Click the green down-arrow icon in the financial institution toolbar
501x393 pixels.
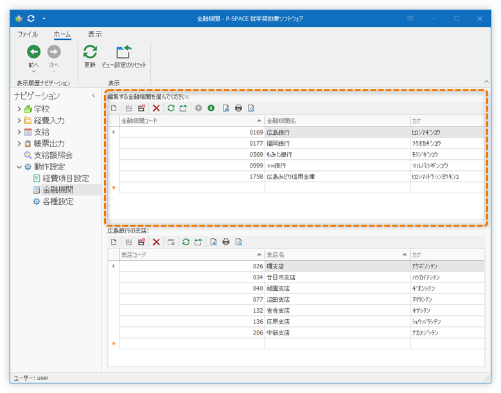click(x=211, y=108)
